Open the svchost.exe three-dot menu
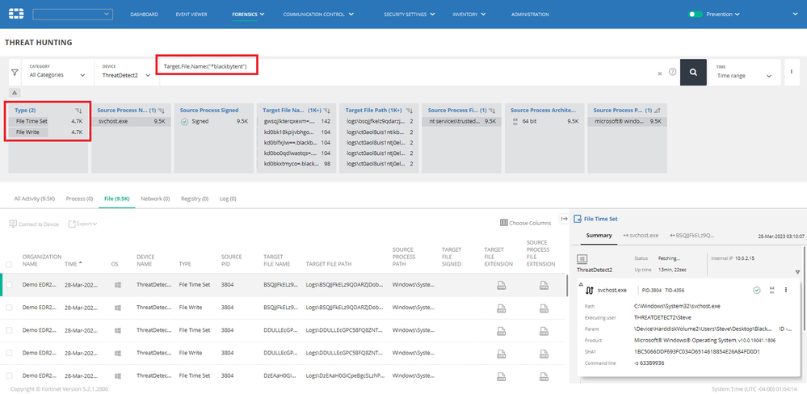Screen dimensions: 807x394 coord(785,290)
